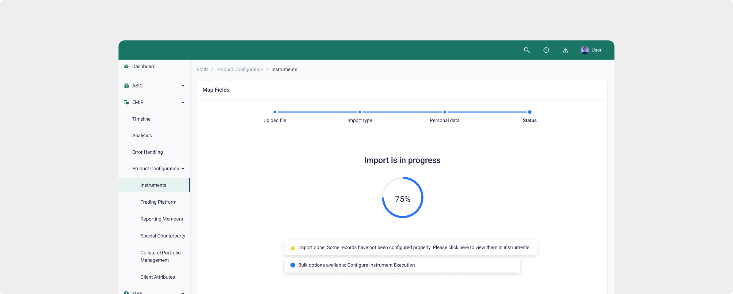733x294 pixels.
Task: Click the EMIR breadcrumb link
Action: point(202,70)
